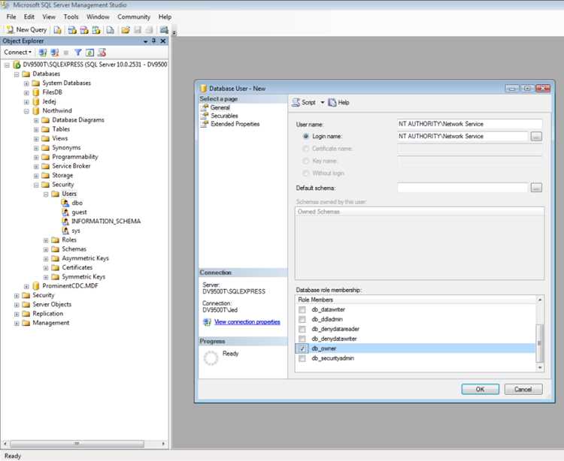Open the Script dropdown arrow

click(x=323, y=103)
